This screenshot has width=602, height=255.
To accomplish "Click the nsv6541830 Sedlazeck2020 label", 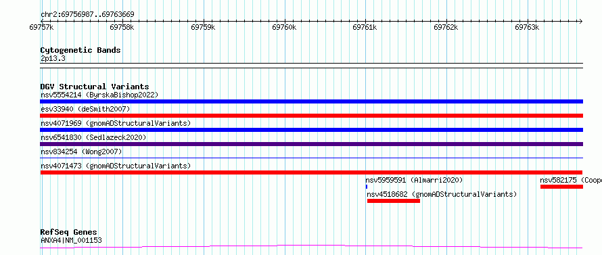I will pyautogui.click(x=93, y=137).
